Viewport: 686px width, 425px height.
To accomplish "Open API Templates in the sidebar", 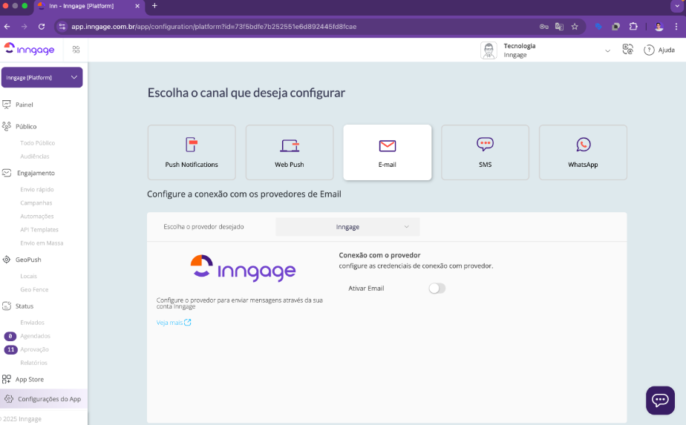I will [x=39, y=229].
